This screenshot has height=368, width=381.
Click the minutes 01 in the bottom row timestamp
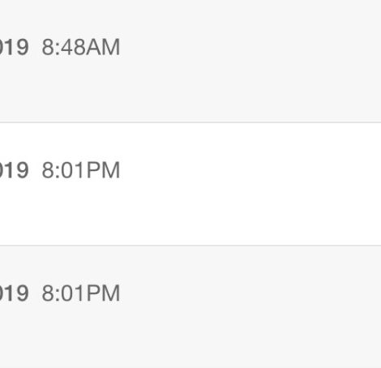(74, 293)
